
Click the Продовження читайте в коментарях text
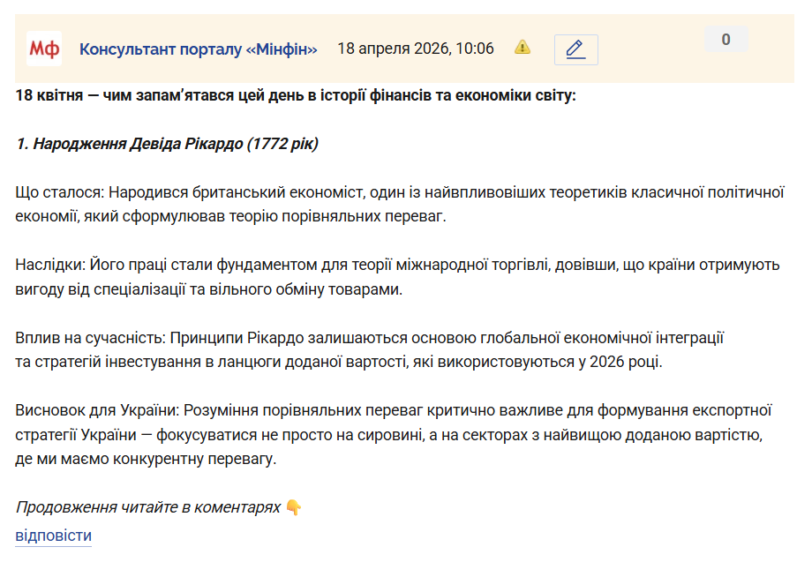click(x=147, y=507)
